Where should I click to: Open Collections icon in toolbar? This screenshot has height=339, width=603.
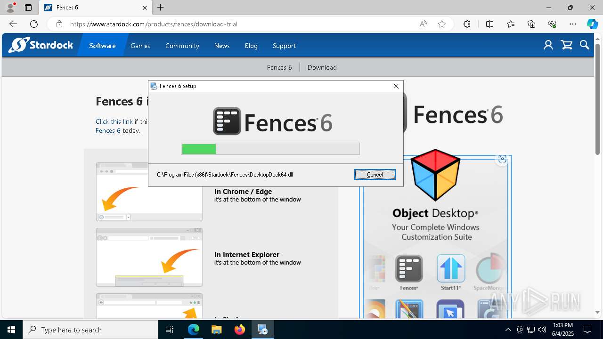(x=531, y=24)
